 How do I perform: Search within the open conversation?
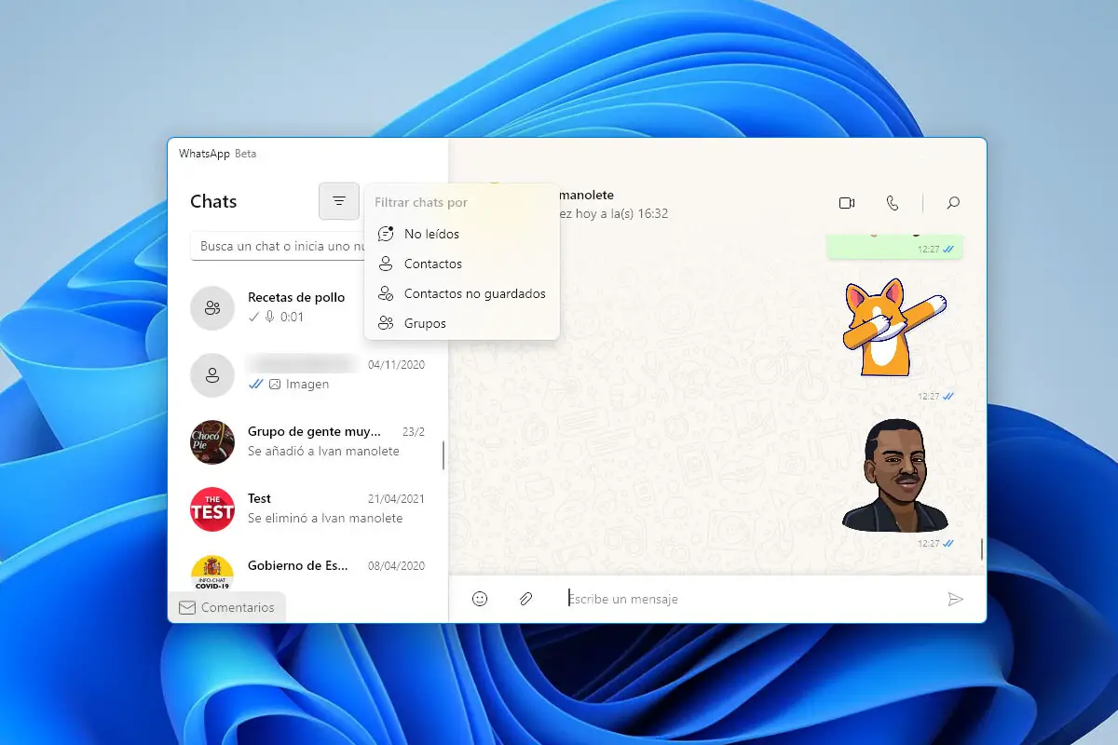coord(953,203)
